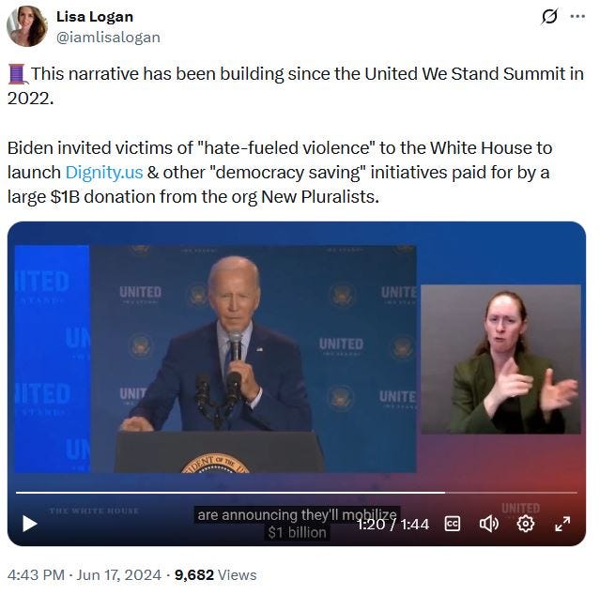This screenshot has width=600, height=595.
Task: Enter fullscreen with the expand arrows icon
Action: 562,524
